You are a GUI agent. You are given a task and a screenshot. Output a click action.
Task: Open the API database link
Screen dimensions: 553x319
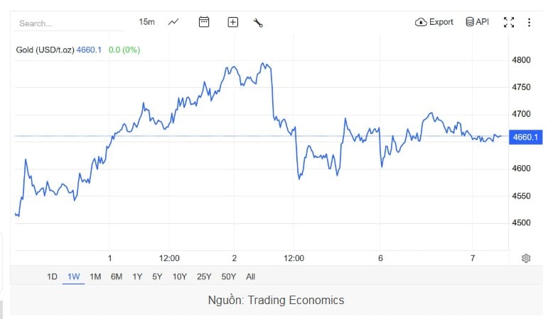coord(477,22)
